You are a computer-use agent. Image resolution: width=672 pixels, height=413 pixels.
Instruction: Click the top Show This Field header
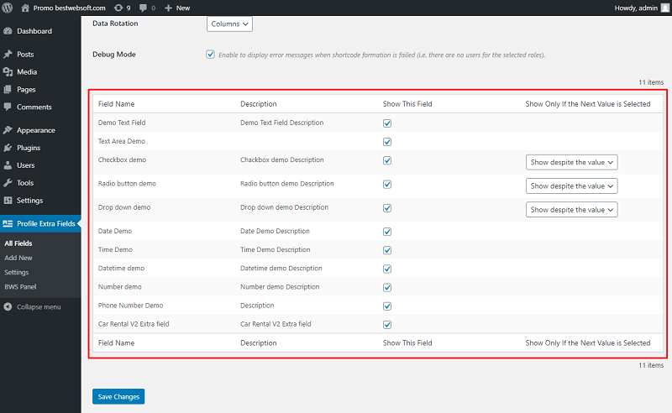[x=407, y=104]
